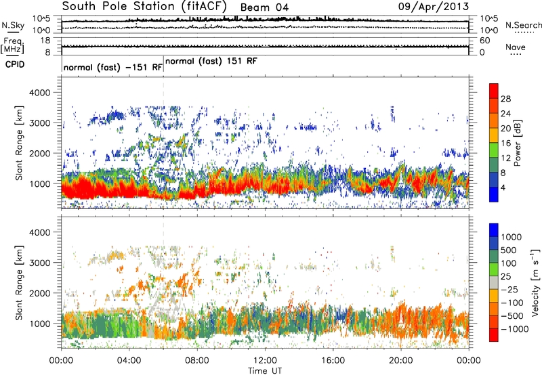Click 'normal (fast) -151 RF' text
This screenshot has width=542, height=375.
(113, 67)
